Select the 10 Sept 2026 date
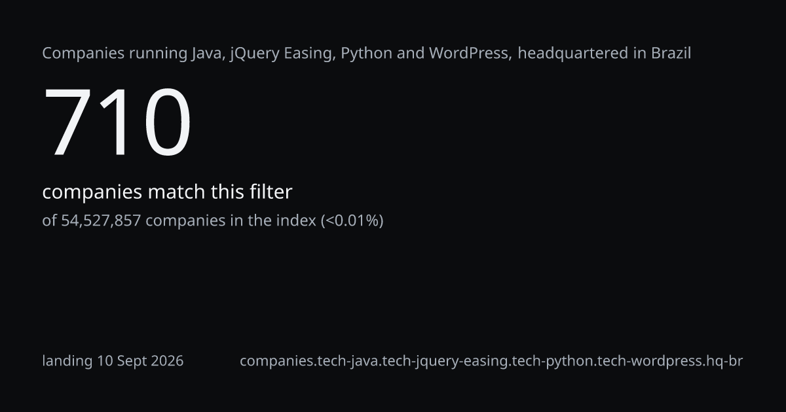Image resolution: width=786 pixels, height=412 pixels. point(140,361)
